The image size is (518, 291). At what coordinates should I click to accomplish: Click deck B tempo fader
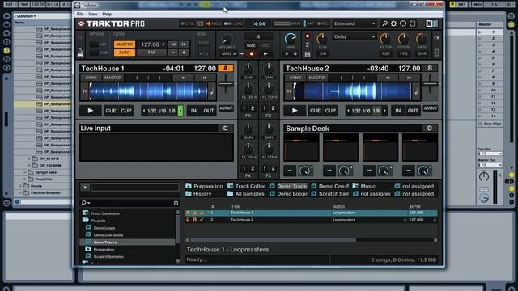coord(430,83)
